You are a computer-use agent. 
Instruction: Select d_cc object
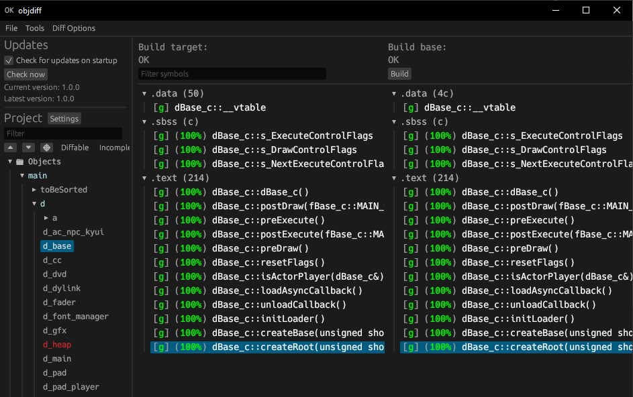(x=52, y=260)
